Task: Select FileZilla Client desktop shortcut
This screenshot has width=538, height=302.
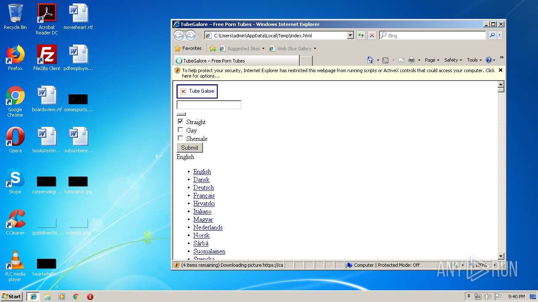Action: tap(47, 58)
